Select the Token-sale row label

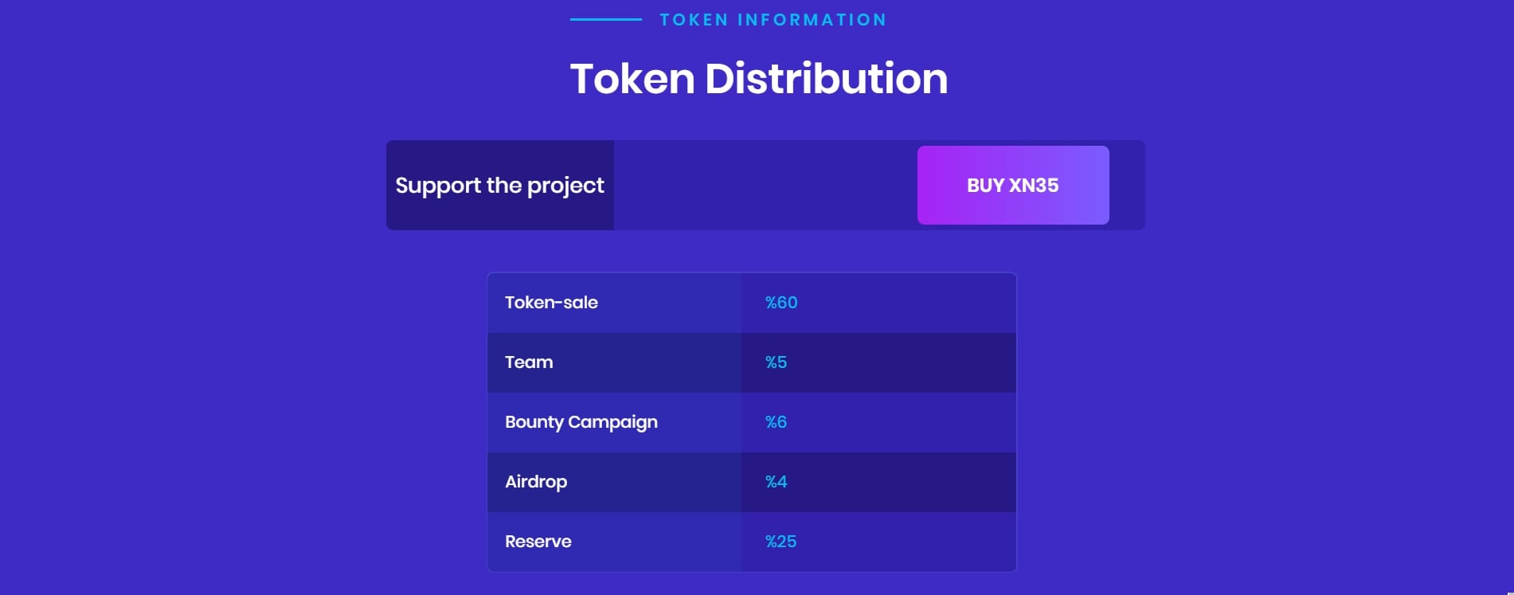click(551, 303)
